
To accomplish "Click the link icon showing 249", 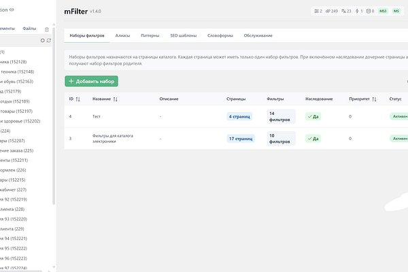I will point(332,11).
